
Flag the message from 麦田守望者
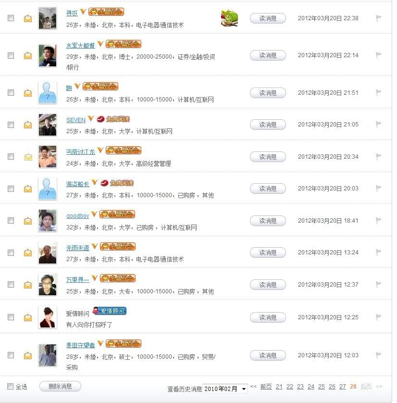coord(378,355)
